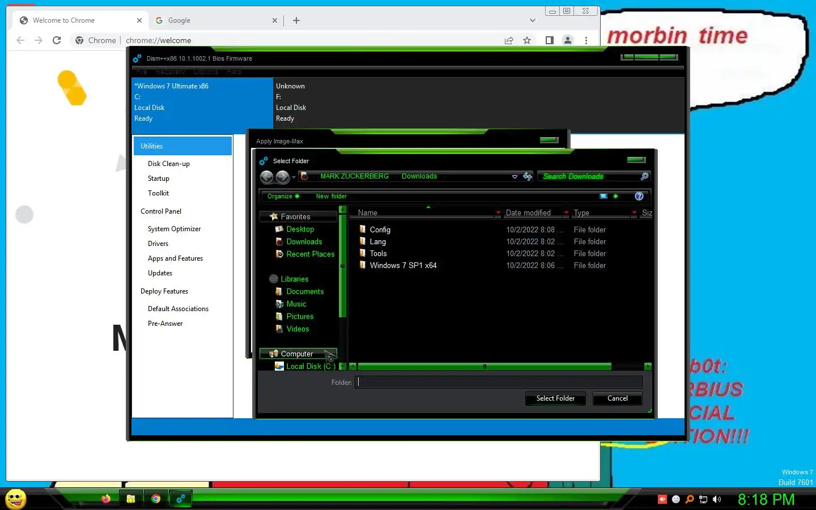Open the view options dropdown arrow

click(x=615, y=196)
